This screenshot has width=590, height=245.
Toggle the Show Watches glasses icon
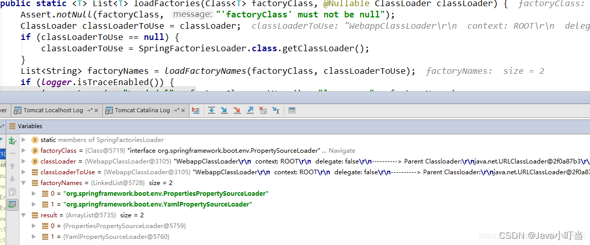(12, 205)
